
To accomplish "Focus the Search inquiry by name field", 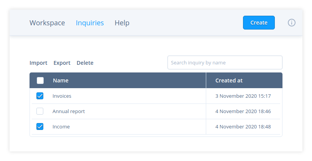I will (x=225, y=62).
